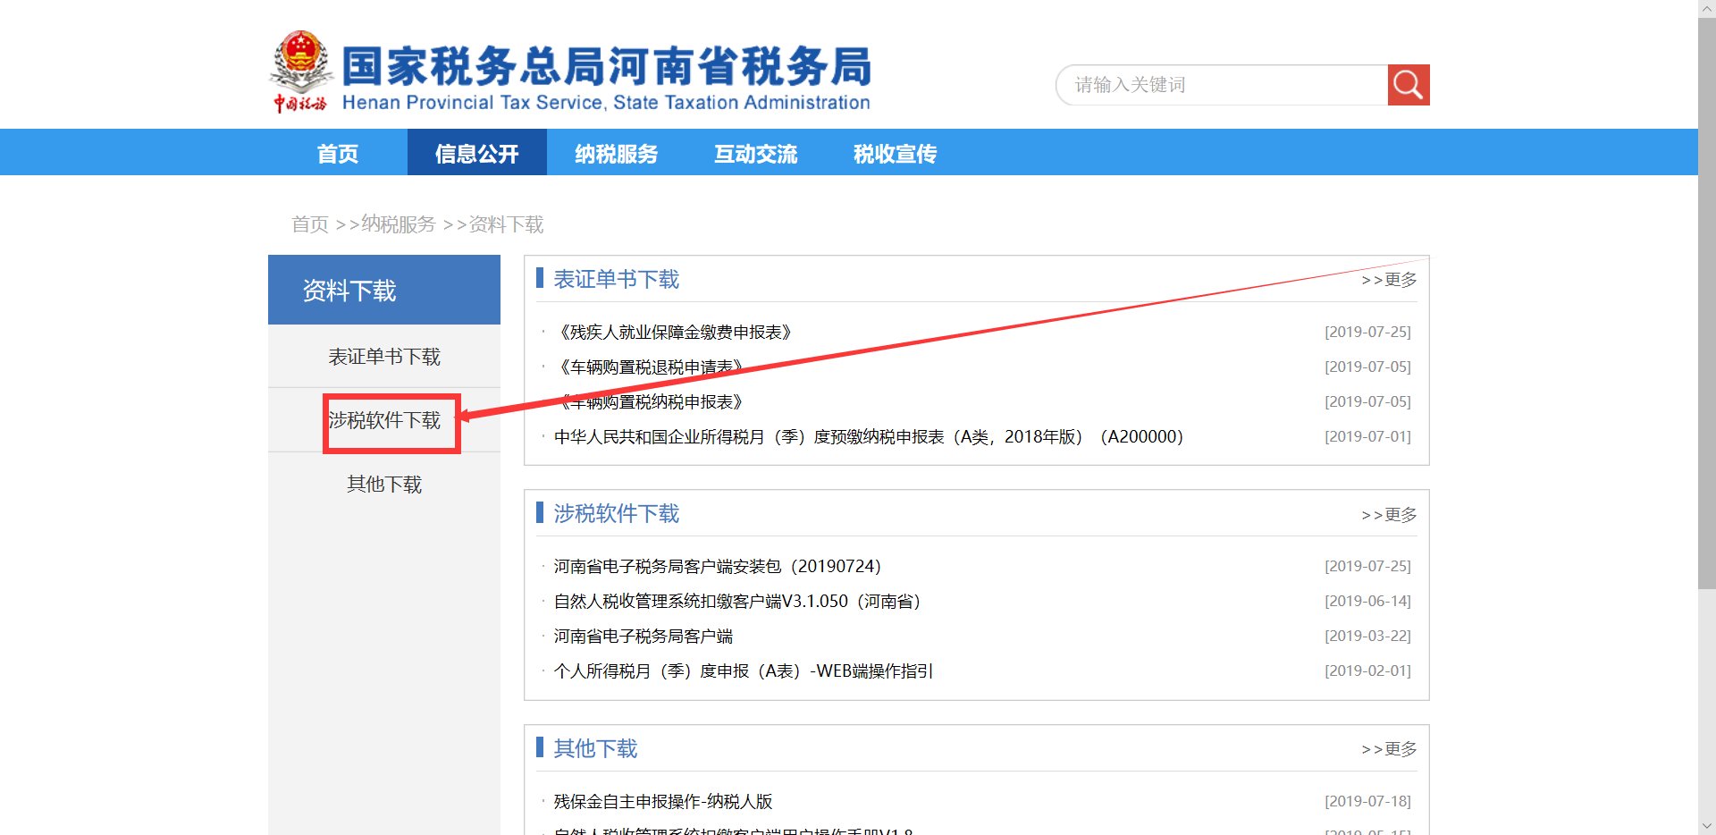This screenshot has height=835, width=1716.
Task: Expand 更多 for the 表证单书下载 section
Action: coord(1388,279)
